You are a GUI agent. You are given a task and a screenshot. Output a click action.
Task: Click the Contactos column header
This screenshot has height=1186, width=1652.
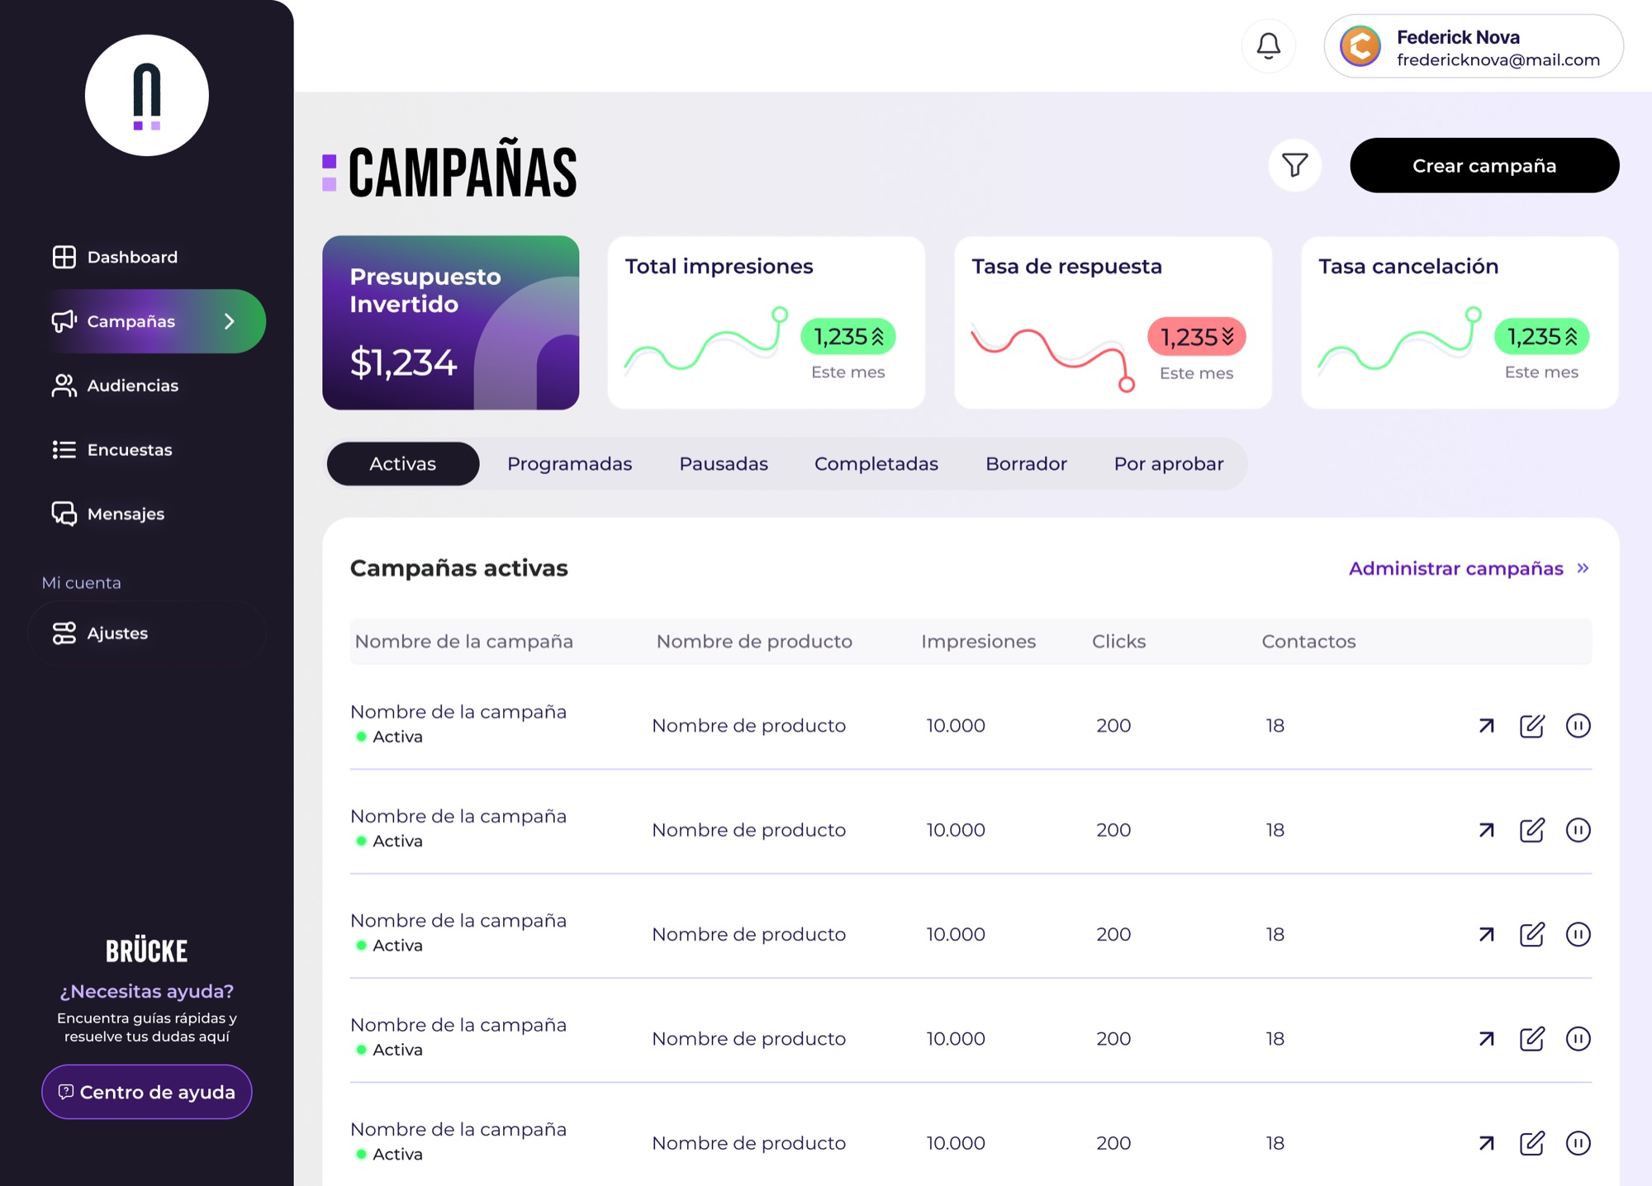tap(1308, 642)
